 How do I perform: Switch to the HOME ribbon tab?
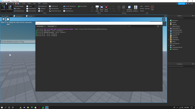23,4
